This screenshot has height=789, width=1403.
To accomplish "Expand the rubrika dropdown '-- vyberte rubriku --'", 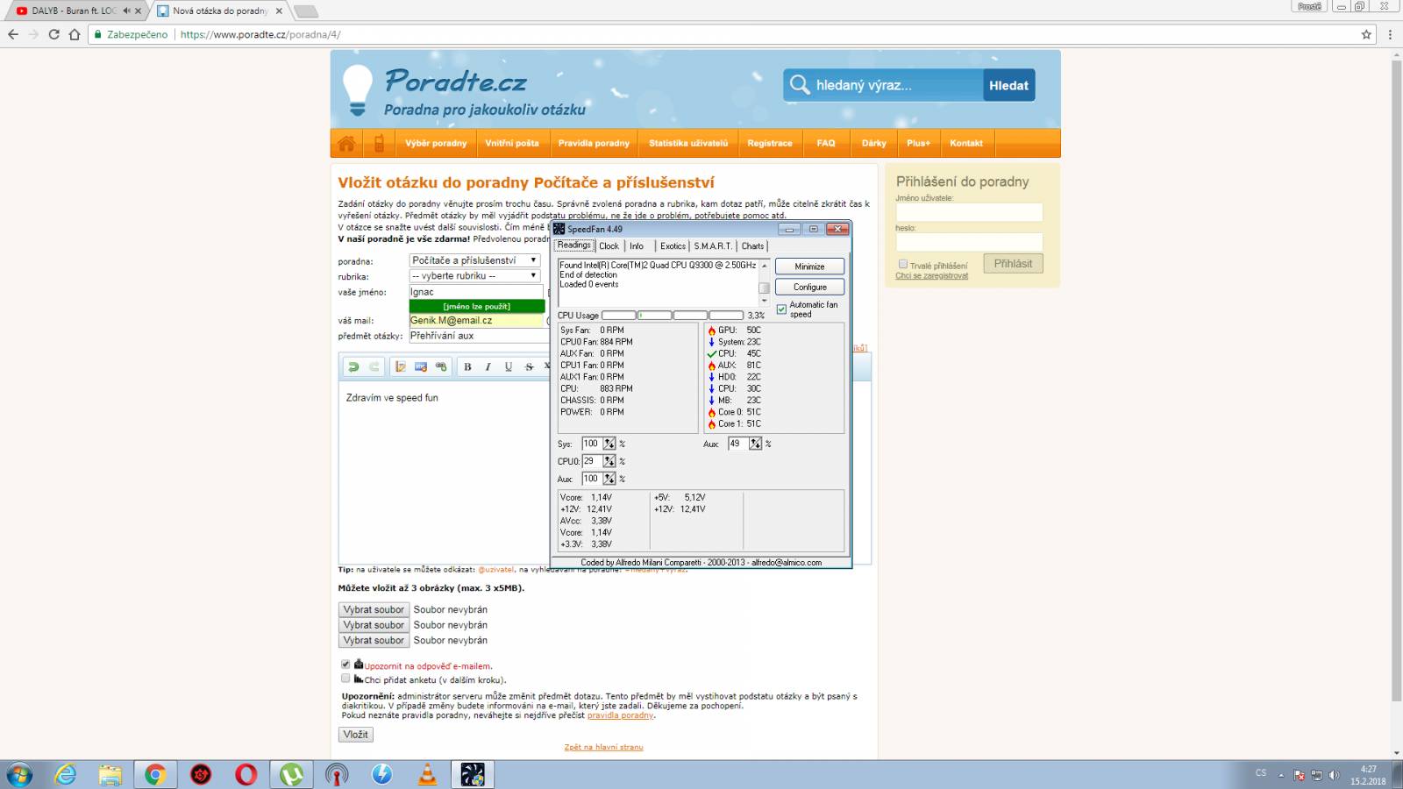I will click(x=475, y=275).
